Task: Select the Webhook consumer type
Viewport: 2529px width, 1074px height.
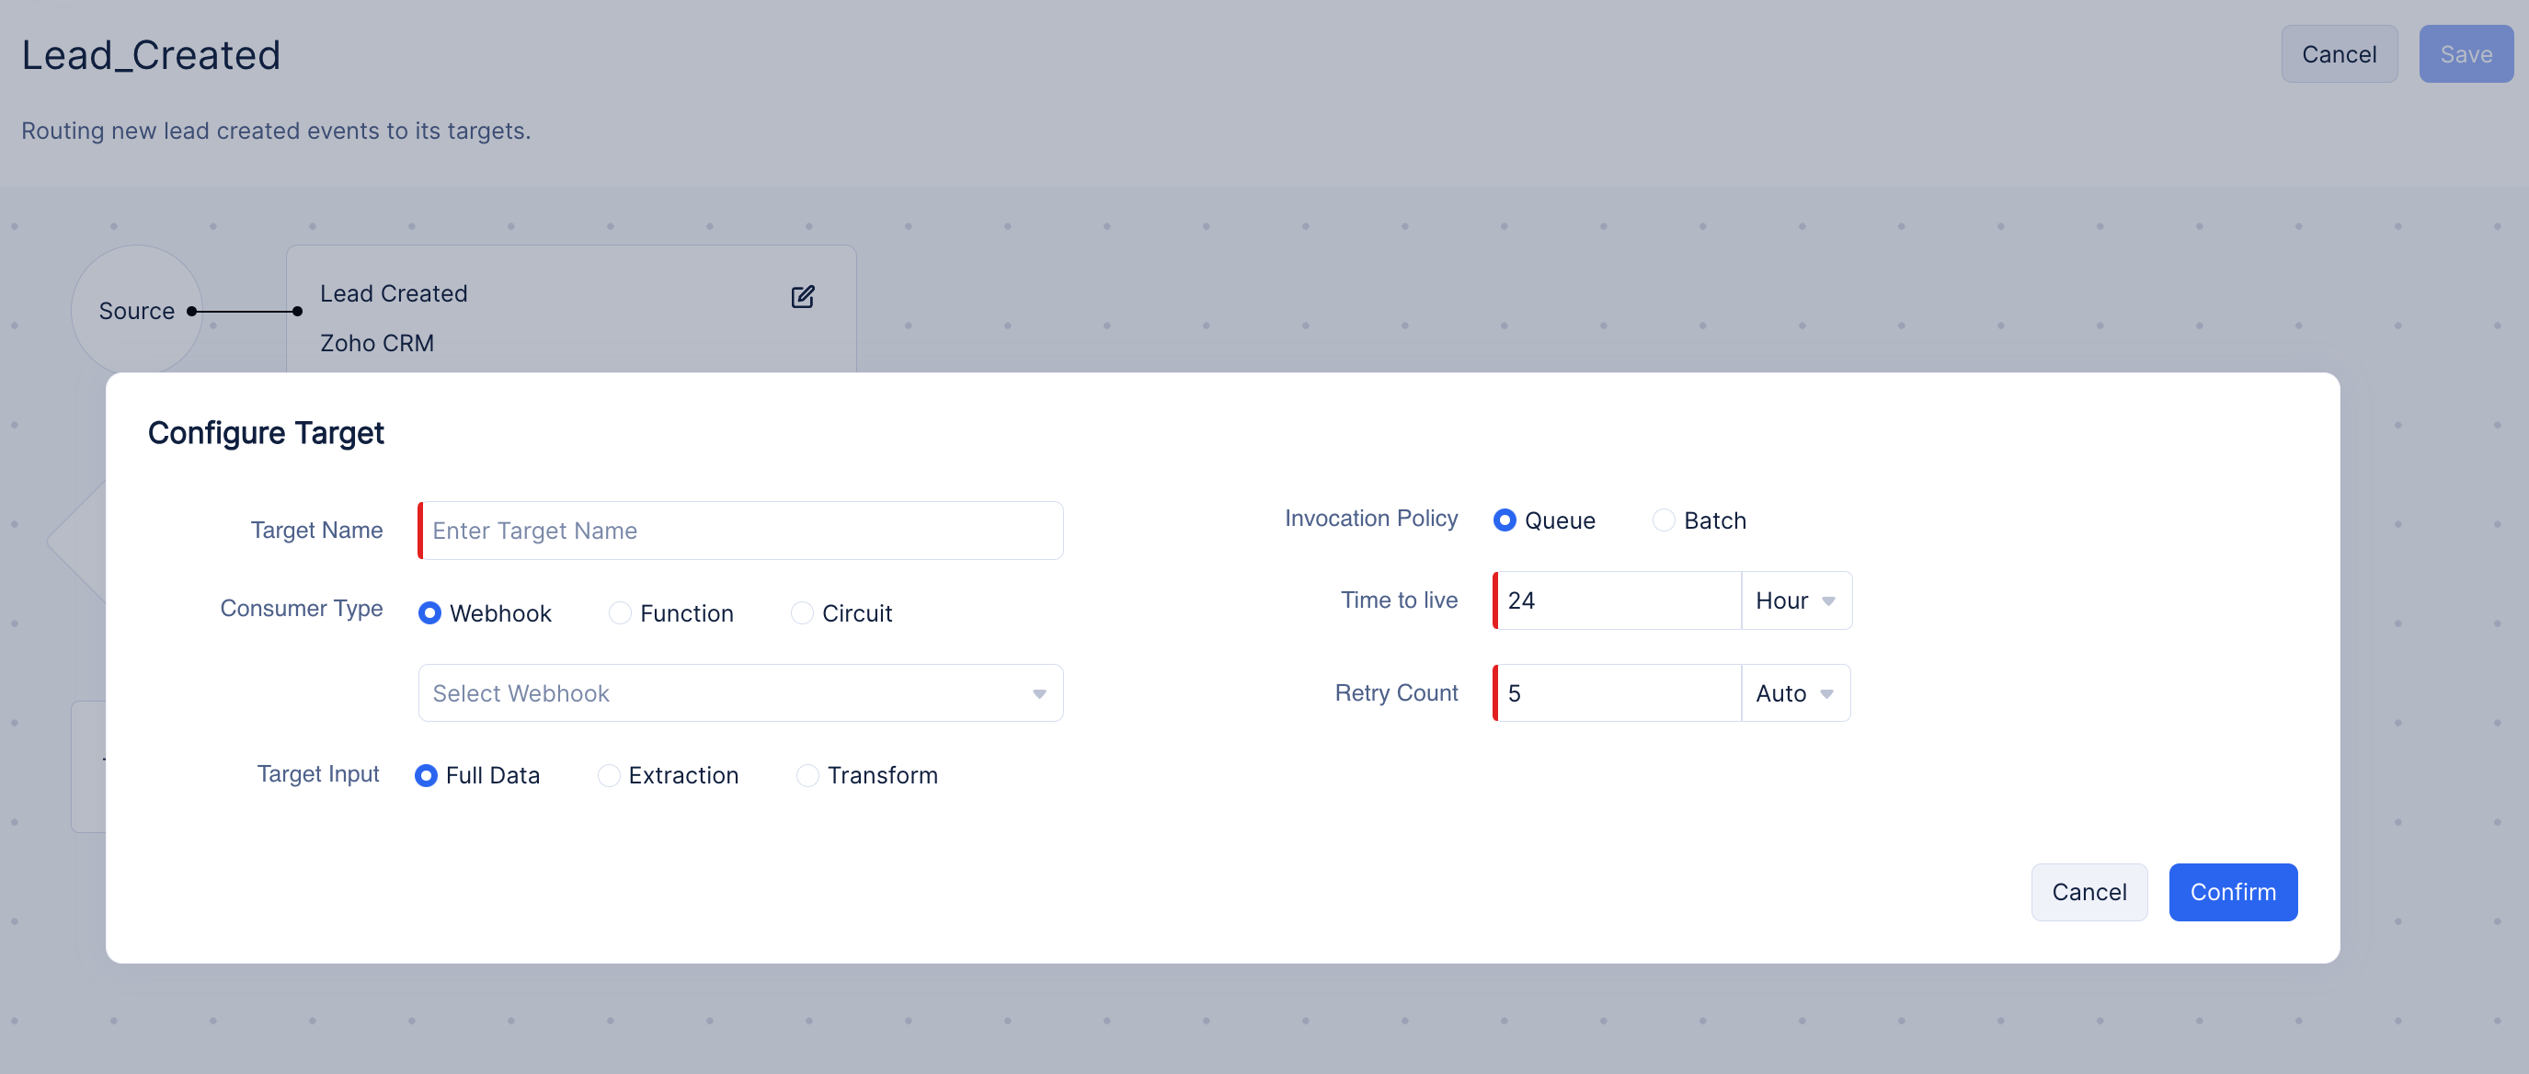Action: (x=429, y=612)
